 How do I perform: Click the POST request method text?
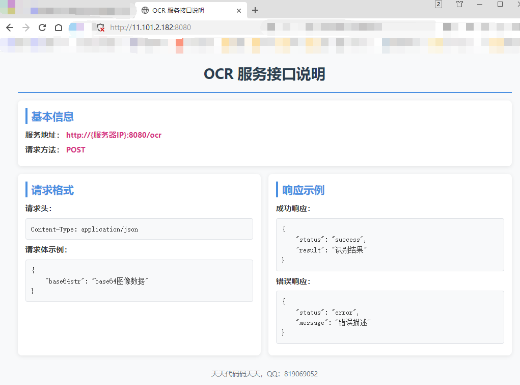tap(75, 149)
